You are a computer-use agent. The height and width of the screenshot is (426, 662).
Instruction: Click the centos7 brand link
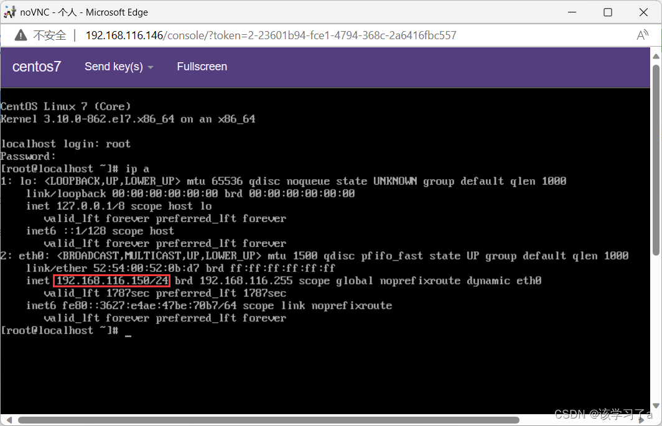[x=37, y=67]
